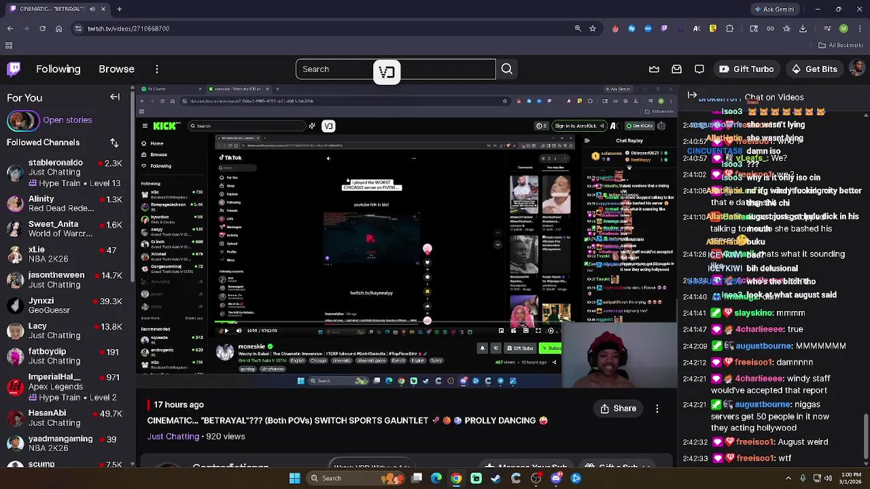This screenshot has height=489, width=870.
Task: Open the Shazam extension icon
Action: coord(631,29)
